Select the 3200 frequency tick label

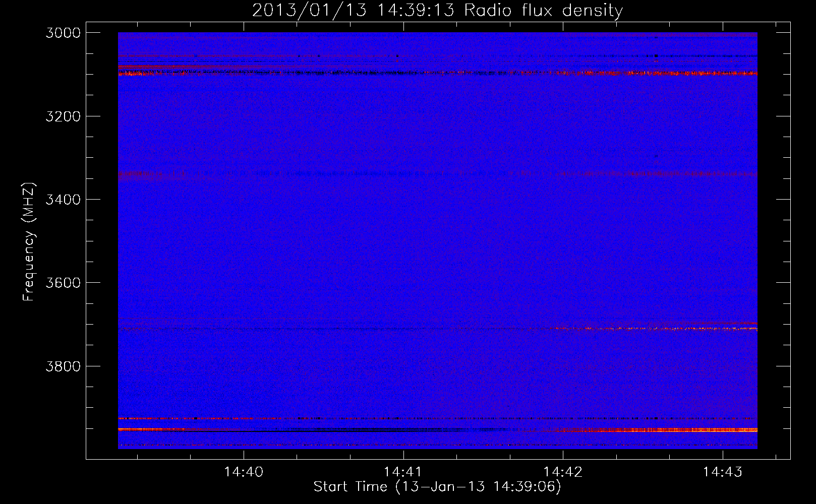click(x=63, y=116)
